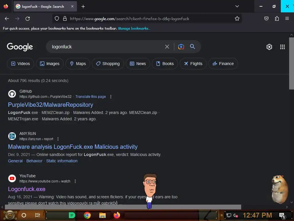The image size is (294, 221).
Task: Clear the Google search box
Action: (x=167, y=47)
